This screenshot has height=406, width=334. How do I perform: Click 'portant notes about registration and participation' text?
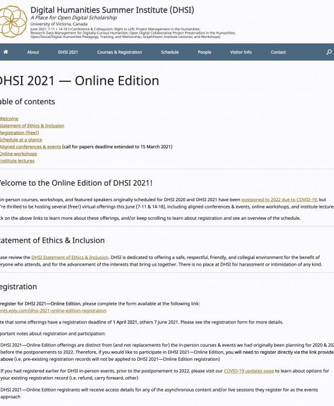tap(53, 334)
